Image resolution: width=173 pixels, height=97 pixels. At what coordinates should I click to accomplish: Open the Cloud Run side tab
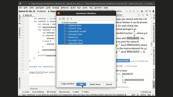click(154, 74)
